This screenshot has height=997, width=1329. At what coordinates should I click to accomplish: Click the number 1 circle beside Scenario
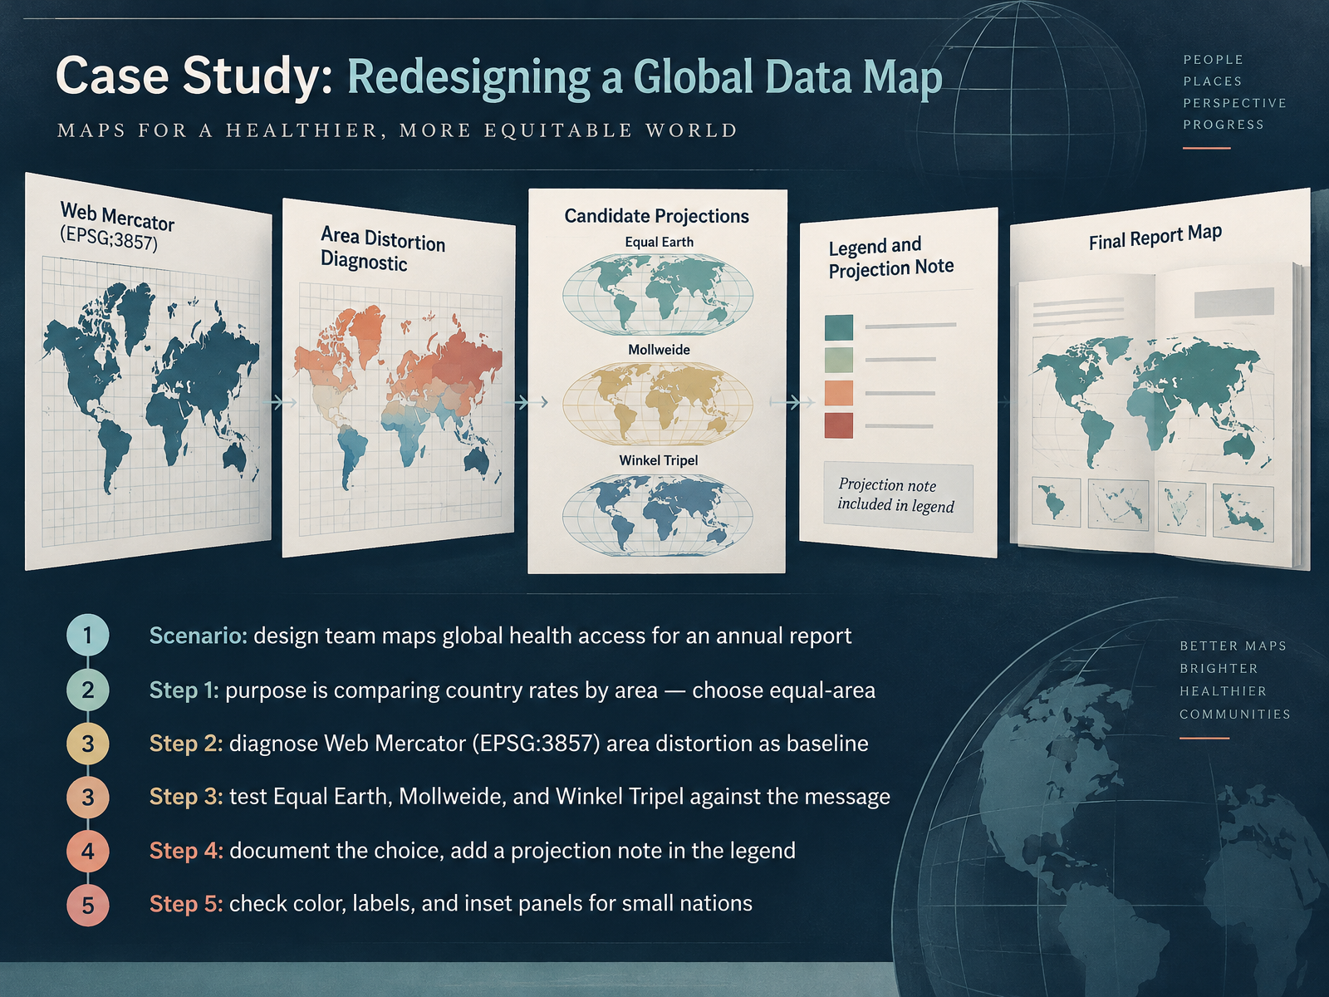[x=87, y=636]
